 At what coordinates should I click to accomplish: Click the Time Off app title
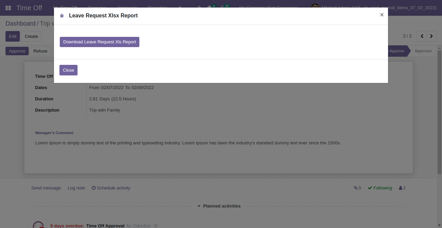tap(29, 8)
